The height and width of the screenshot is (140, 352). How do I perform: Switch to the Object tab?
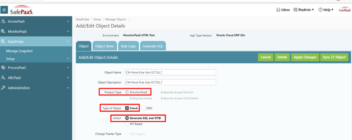[84, 46]
